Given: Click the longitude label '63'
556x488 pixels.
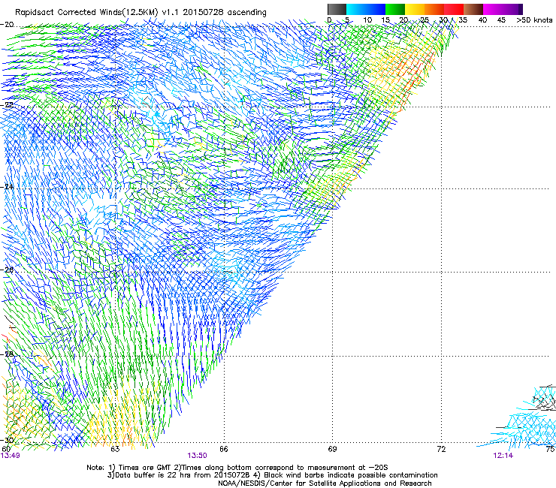Looking at the screenshot, I should 115,450.
